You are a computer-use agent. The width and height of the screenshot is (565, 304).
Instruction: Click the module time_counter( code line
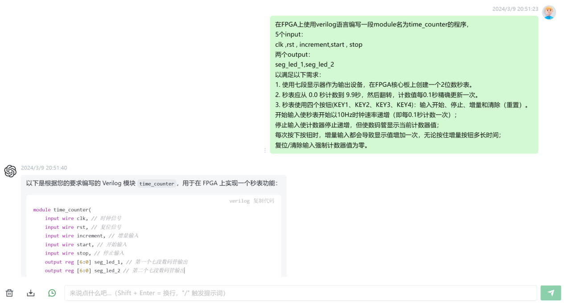pos(62,210)
